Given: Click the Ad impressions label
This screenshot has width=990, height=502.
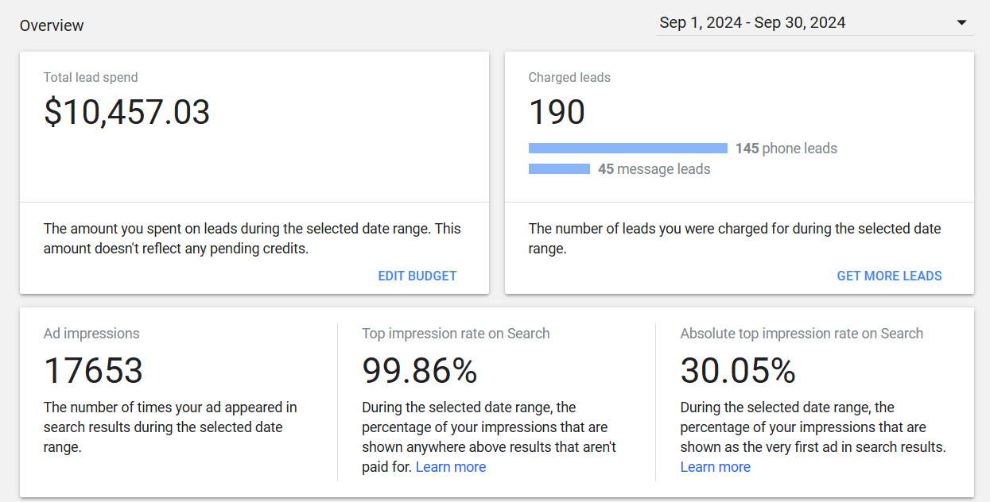Looking at the screenshot, I should (91, 334).
